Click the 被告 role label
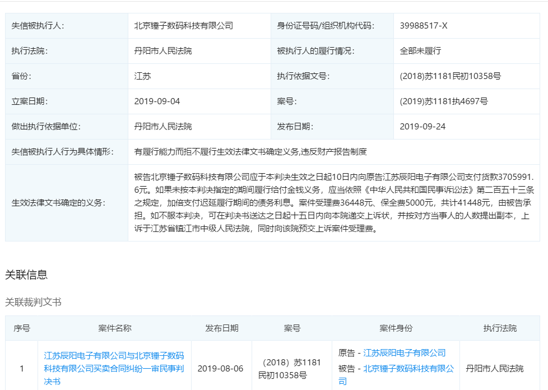 (x=346, y=369)
